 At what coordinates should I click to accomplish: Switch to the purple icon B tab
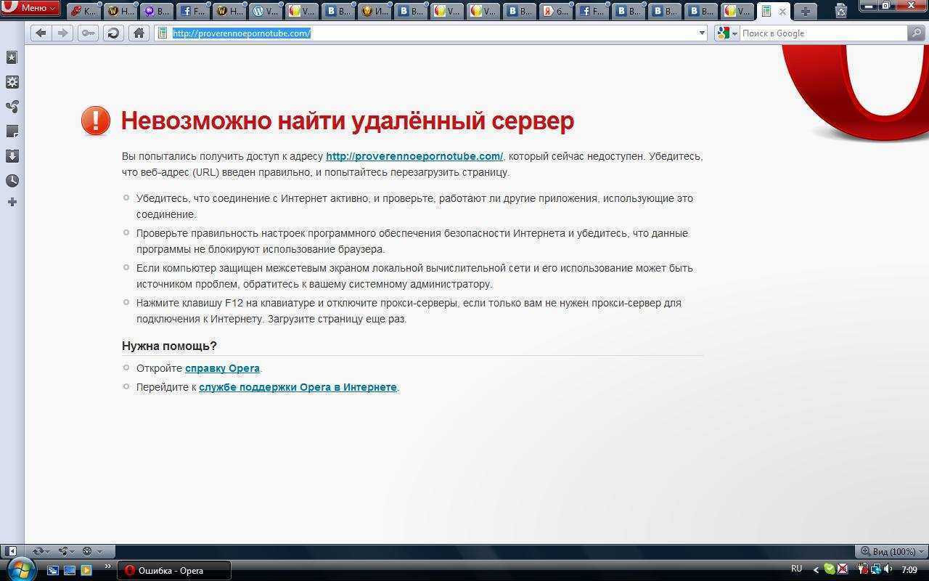click(157, 11)
